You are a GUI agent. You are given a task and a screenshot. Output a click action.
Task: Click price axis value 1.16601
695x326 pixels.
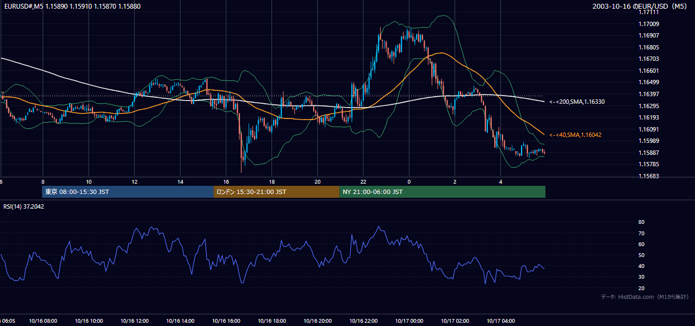click(x=649, y=71)
